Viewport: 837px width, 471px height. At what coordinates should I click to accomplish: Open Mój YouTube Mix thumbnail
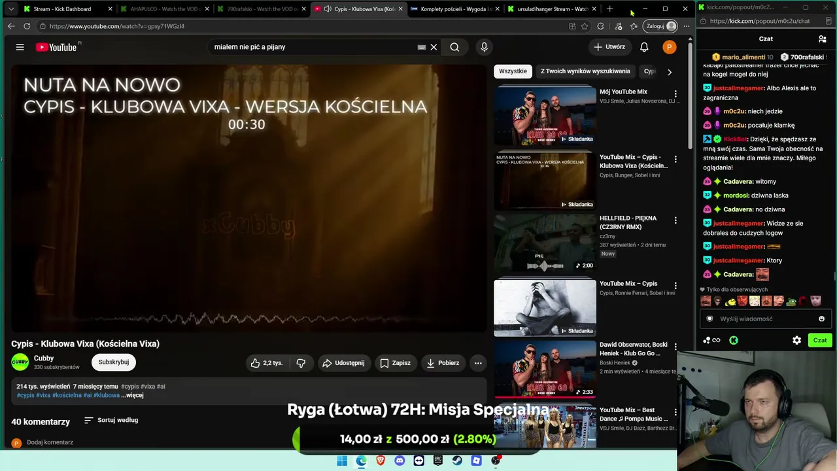coord(545,115)
